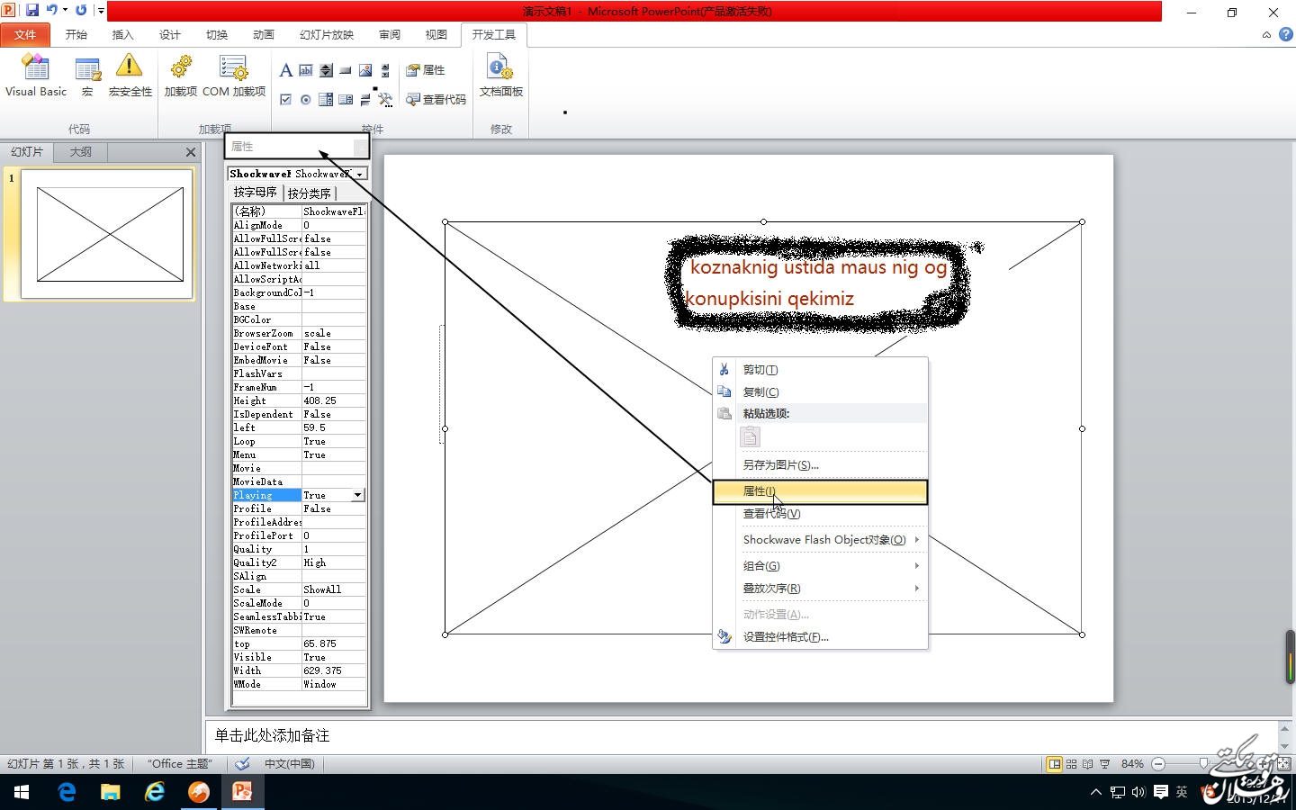Select slide 1 thumbnail

[107, 234]
